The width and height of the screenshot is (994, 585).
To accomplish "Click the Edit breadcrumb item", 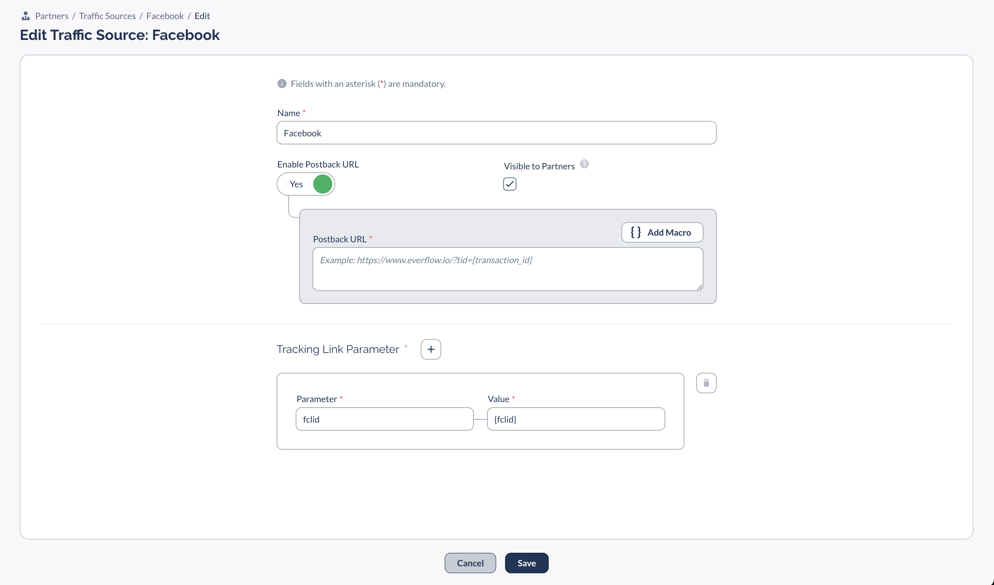I will [x=202, y=16].
